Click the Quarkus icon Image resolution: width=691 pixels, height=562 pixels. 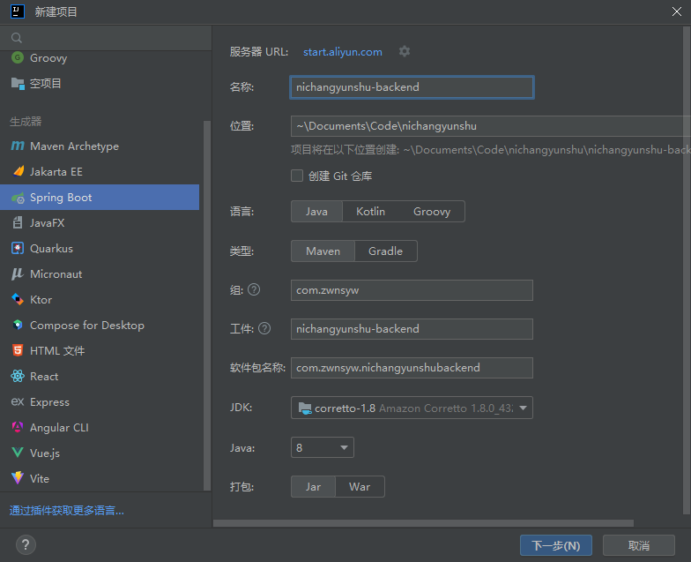(18, 249)
